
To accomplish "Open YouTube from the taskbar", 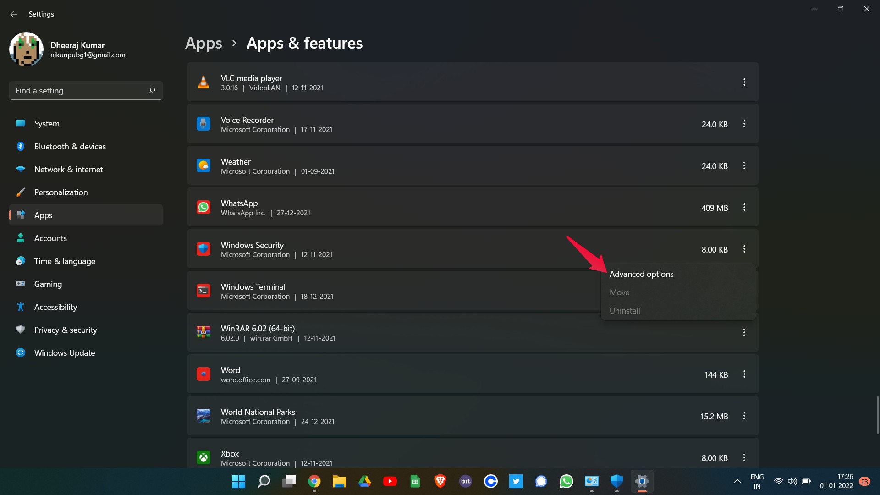I will 390,481.
